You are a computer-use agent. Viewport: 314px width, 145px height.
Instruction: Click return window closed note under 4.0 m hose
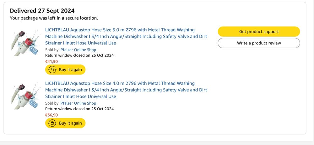pos(79,109)
